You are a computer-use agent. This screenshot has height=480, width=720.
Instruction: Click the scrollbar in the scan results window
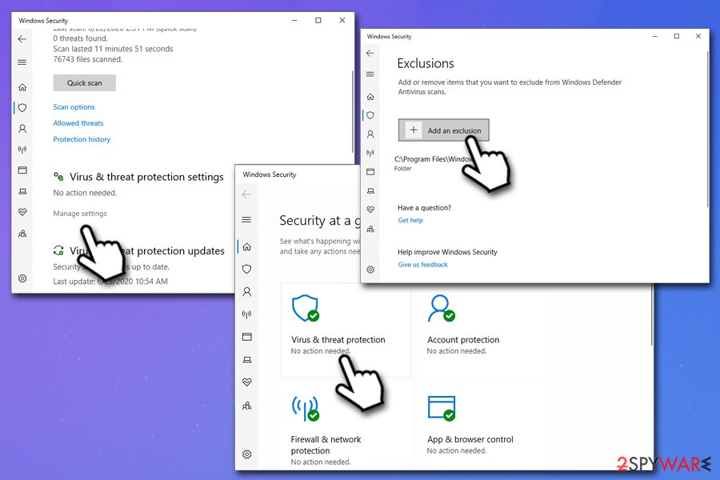coord(352,111)
